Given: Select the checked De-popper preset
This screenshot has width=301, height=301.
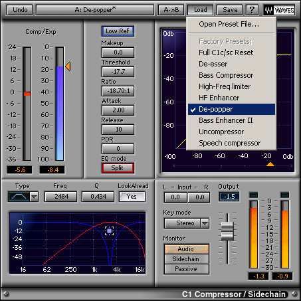Looking at the screenshot, I should 231,109.
